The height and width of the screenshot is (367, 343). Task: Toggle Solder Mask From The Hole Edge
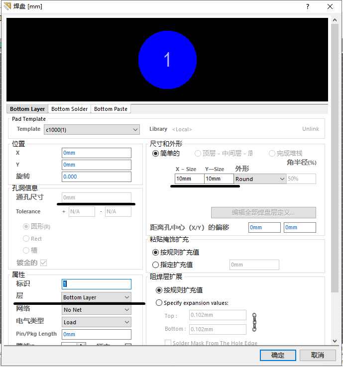pyautogui.click(x=168, y=343)
